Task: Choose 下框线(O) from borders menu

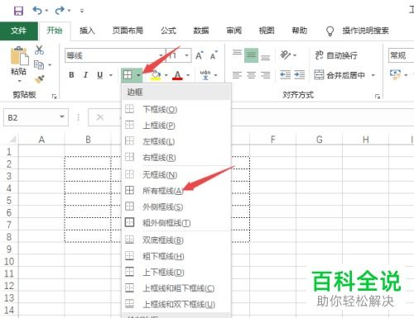Action: coord(176,109)
